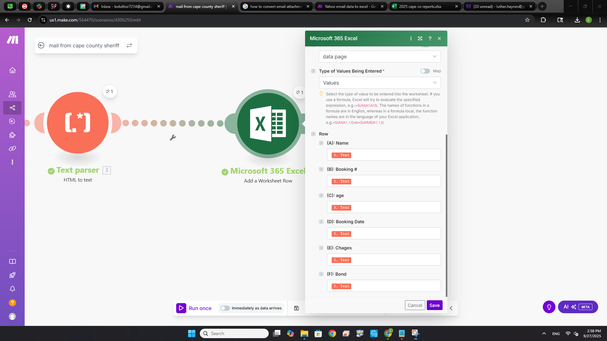Click the panel's vertical scrollbar
The height and width of the screenshot is (341, 607).
pos(446,215)
